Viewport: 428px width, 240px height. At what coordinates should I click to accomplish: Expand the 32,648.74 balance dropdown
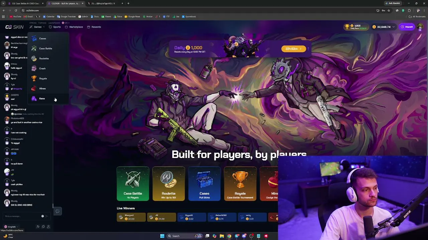click(384, 27)
